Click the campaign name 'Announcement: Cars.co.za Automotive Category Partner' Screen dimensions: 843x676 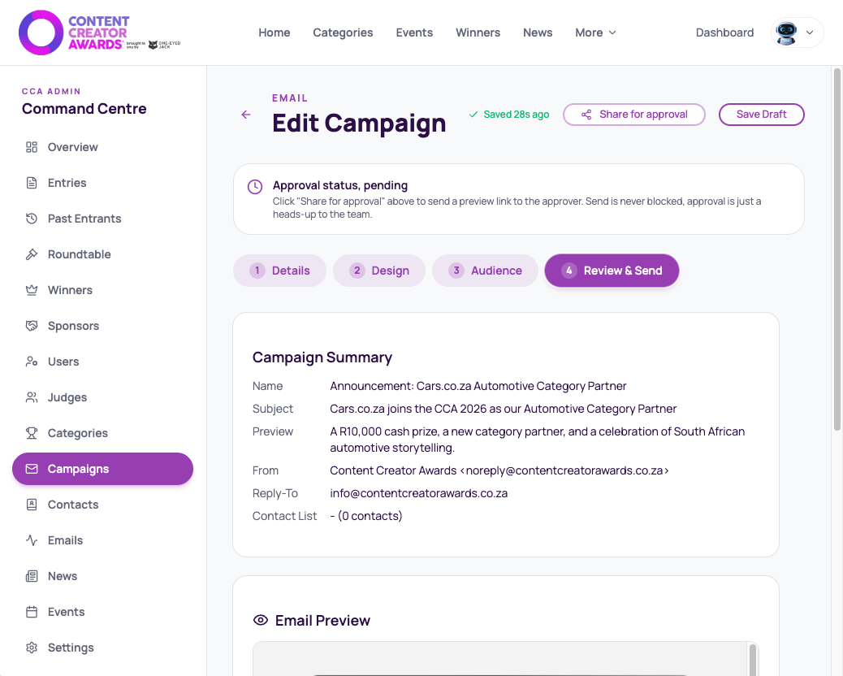pos(478,386)
